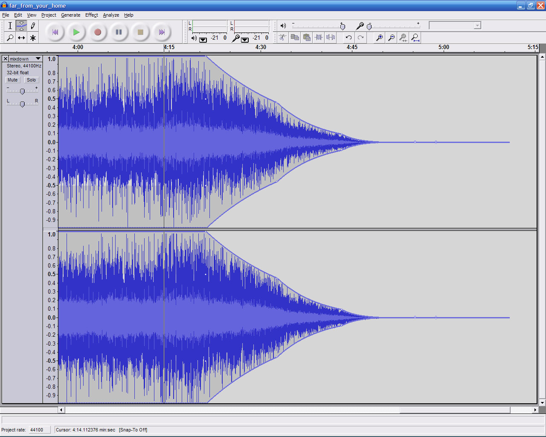Viewport: 546px width, 437px height.
Task: Expand the output meter options arrow
Action: pyautogui.click(x=203, y=40)
